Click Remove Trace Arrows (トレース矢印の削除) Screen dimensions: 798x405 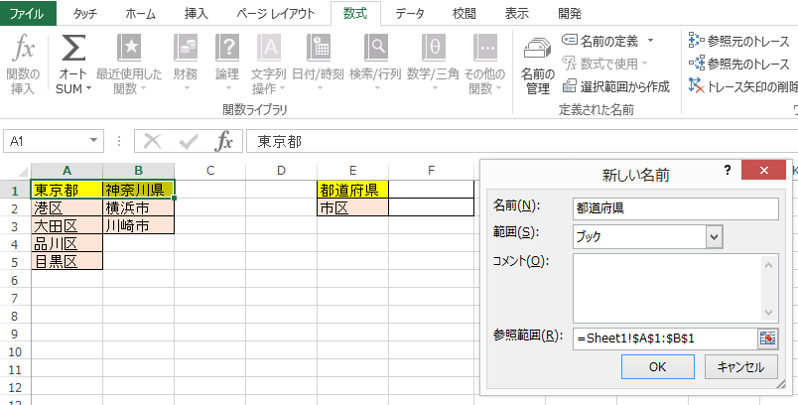pos(743,86)
